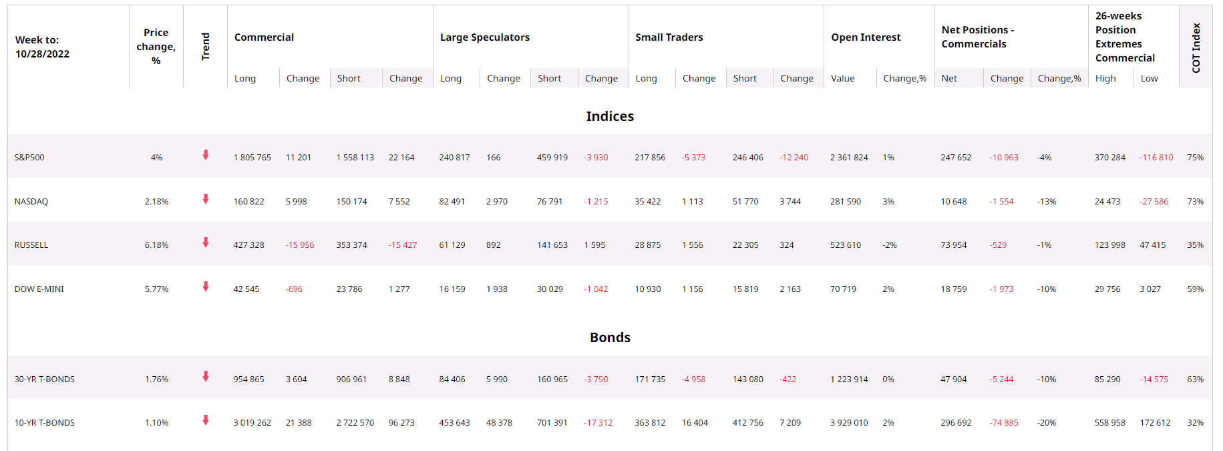Select the S&P500 row label
This screenshot has height=451, width=1223.
click(29, 158)
